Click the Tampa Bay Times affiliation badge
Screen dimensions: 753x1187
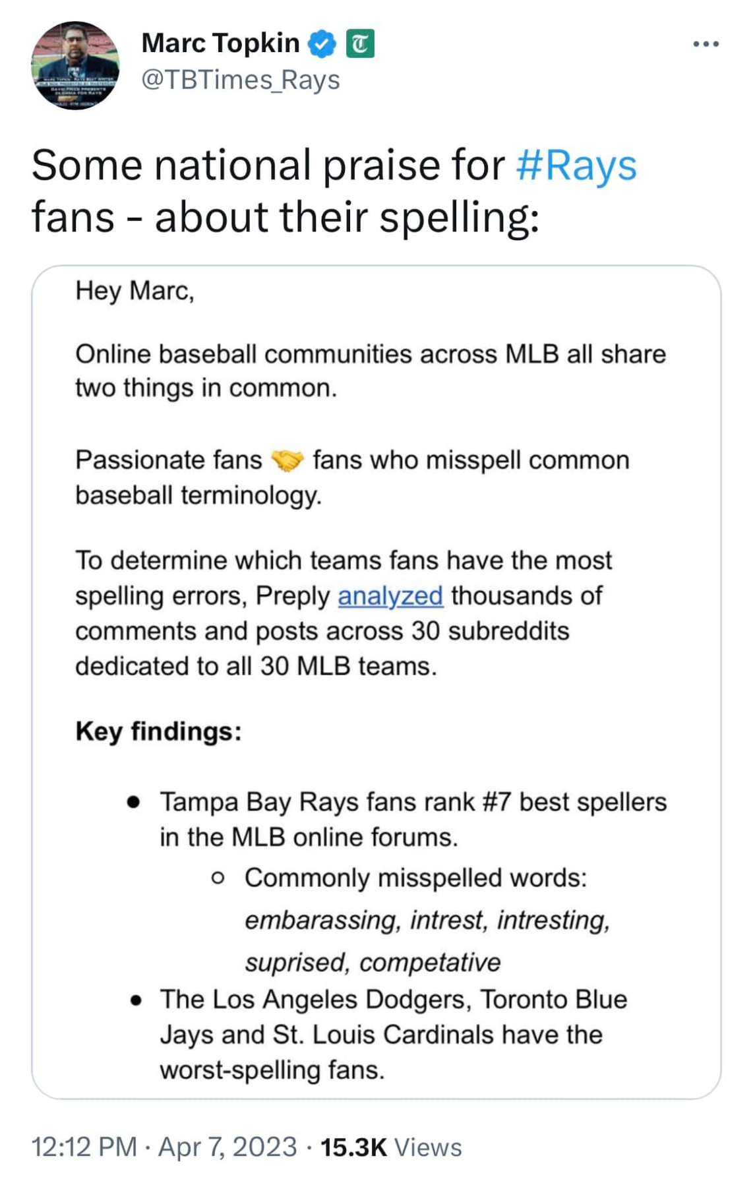pyautogui.click(x=360, y=44)
